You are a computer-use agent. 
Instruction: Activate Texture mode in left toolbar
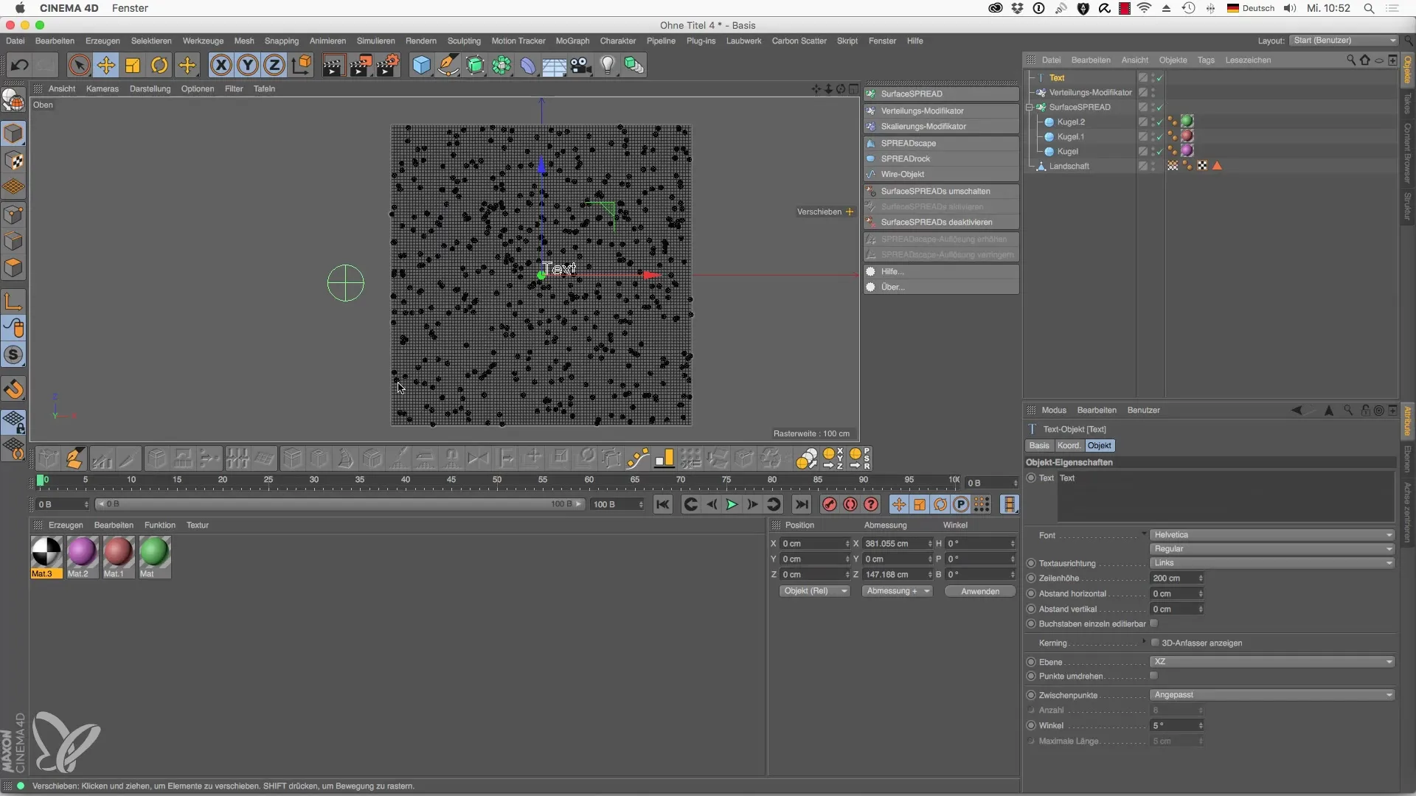tap(13, 161)
